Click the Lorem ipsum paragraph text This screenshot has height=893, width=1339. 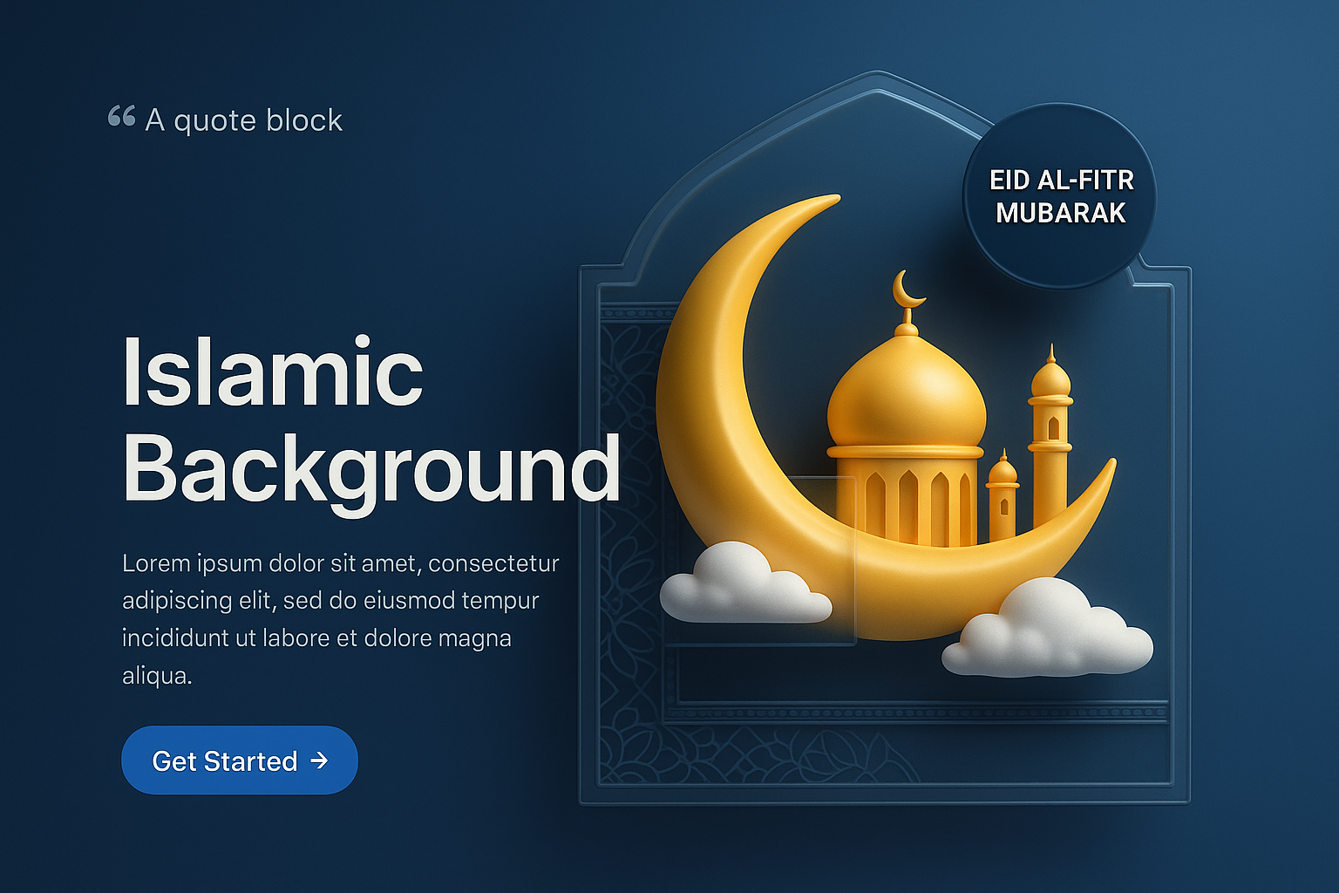(341, 619)
